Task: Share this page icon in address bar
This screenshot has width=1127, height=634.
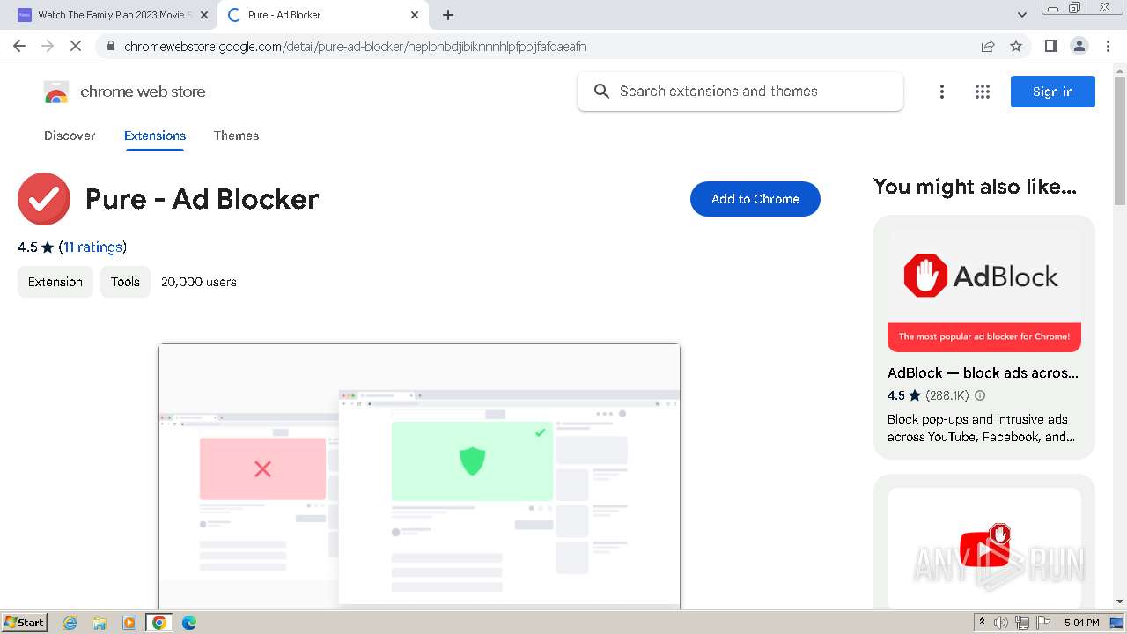Action: 988,46
